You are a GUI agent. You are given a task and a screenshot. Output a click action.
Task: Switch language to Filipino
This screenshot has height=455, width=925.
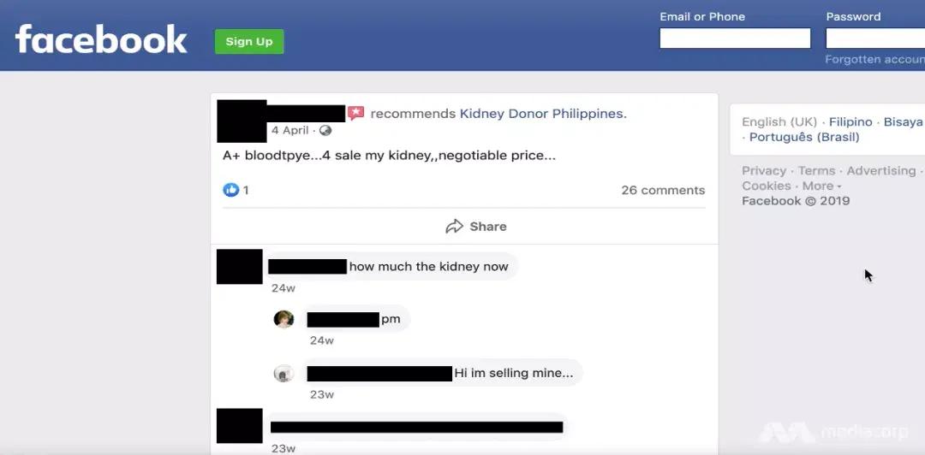click(x=850, y=122)
